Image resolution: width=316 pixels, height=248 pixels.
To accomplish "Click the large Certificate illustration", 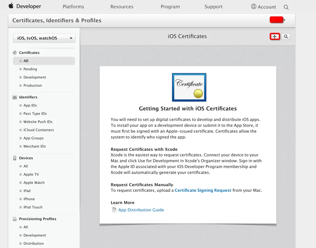I will point(189,87).
